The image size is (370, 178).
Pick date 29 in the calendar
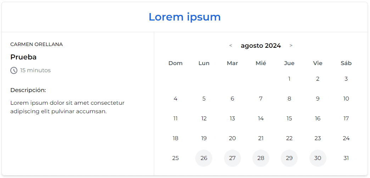[289, 158]
